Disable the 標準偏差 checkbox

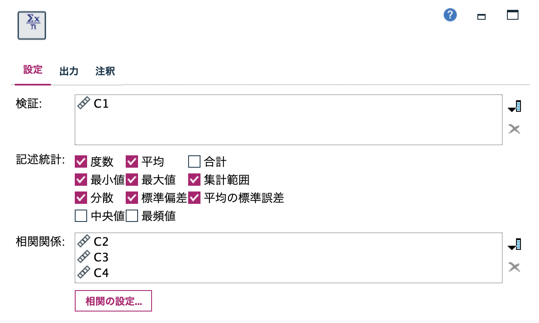[131, 198]
